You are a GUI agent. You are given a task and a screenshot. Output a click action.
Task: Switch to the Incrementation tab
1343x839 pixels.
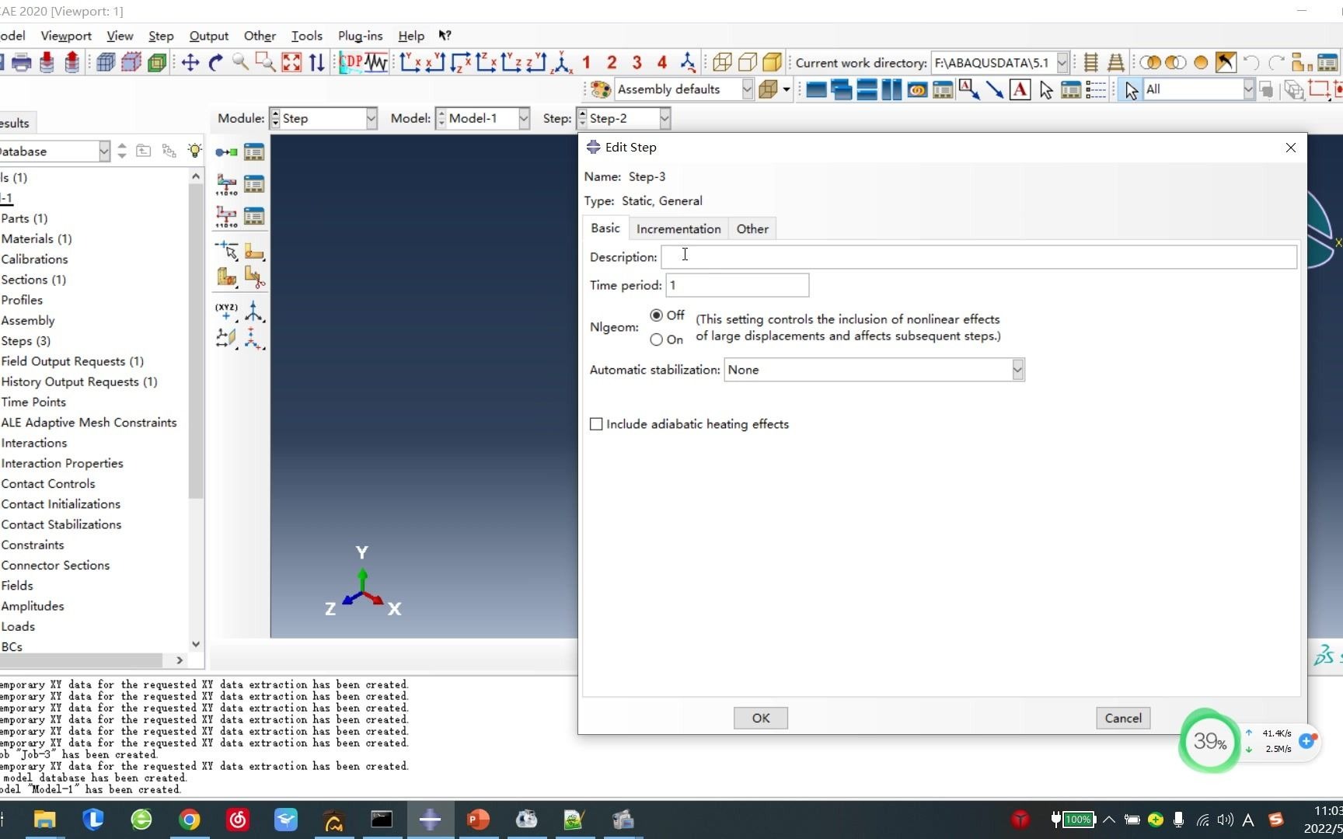tap(678, 228)
